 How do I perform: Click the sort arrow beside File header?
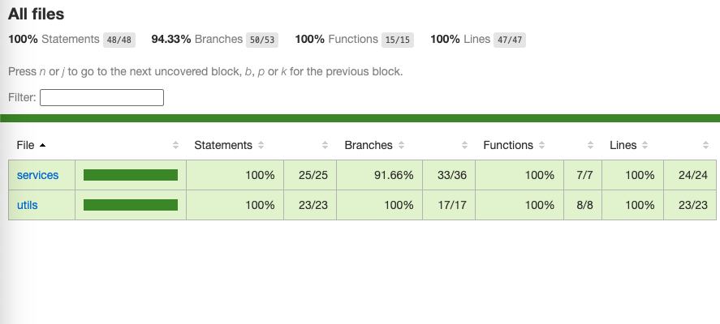pos(43,145)
